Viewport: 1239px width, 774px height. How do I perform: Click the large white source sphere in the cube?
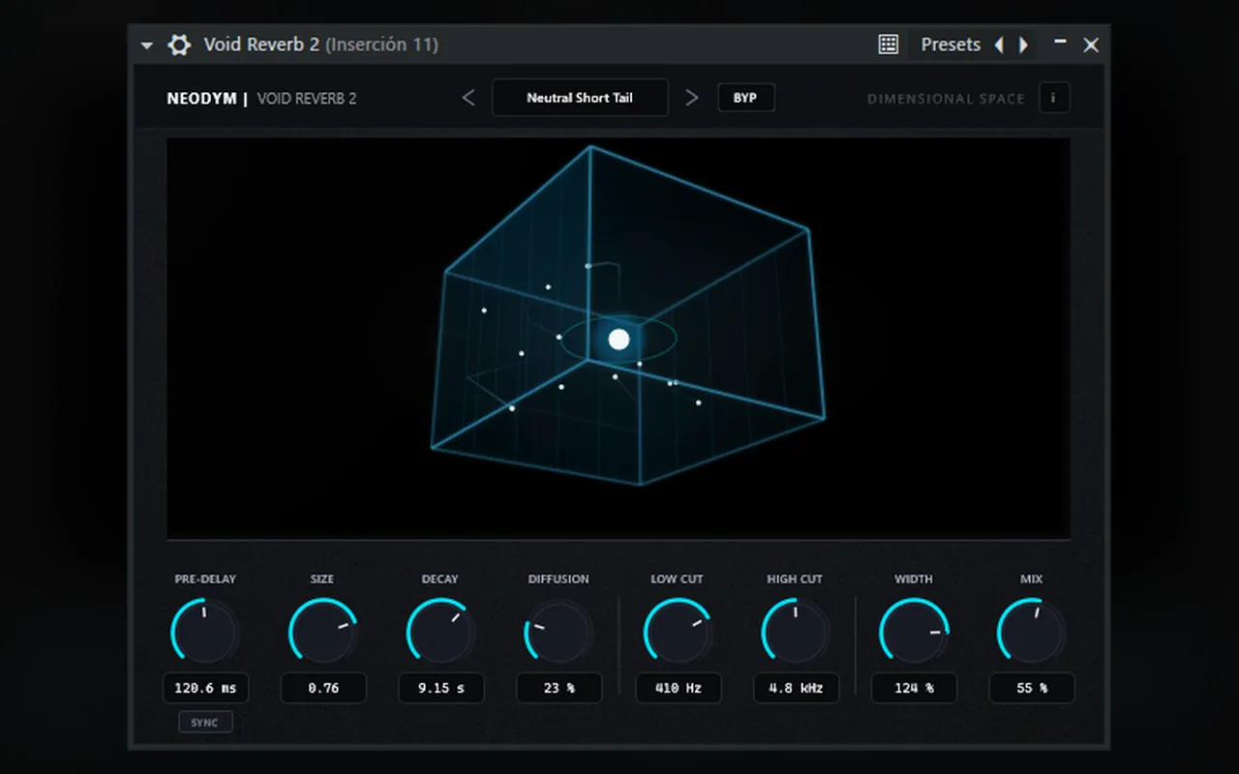tap(619, 339)
